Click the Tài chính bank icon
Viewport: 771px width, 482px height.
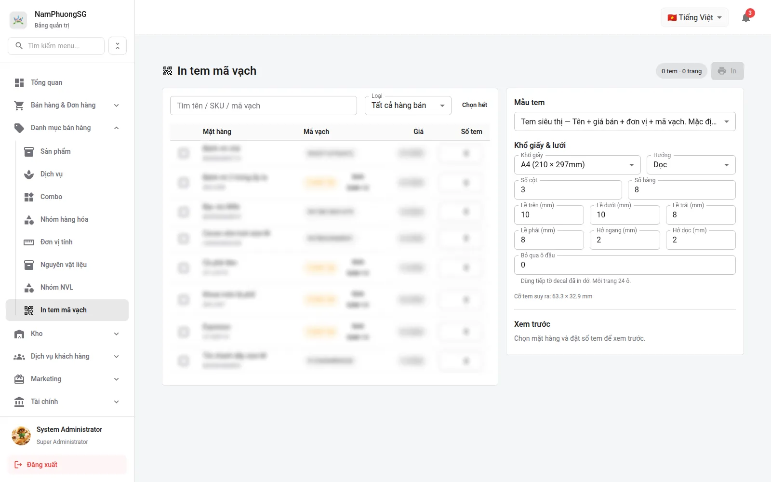19,402
